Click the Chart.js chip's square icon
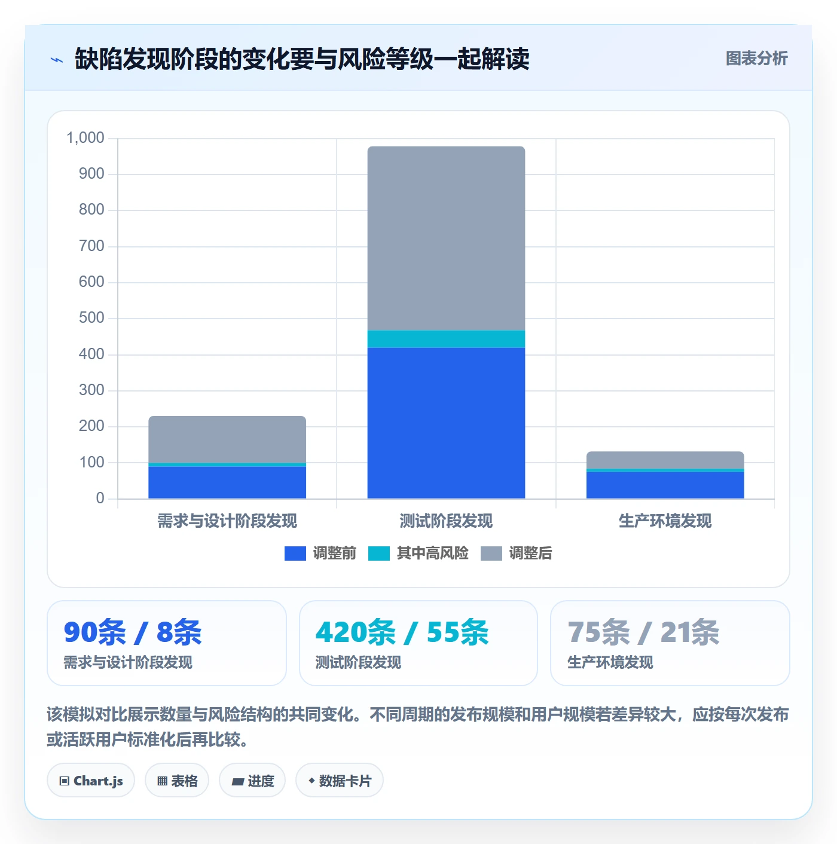Viewport: 837px width, 844px height. point(65,781)
